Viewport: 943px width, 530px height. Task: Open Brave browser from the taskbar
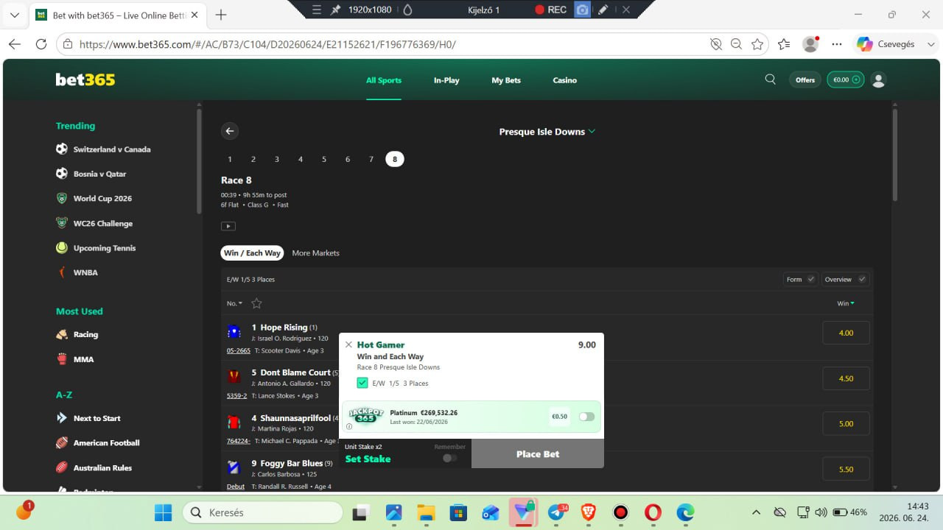coord(588,512)
